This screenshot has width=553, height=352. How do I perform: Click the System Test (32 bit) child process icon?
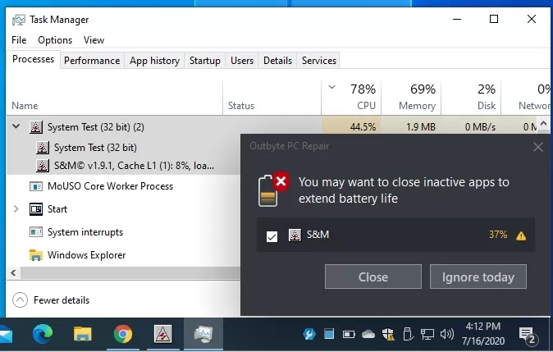(43, 148)
